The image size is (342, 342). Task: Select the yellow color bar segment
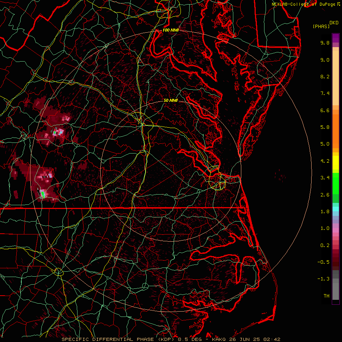(x=336, y=163)
